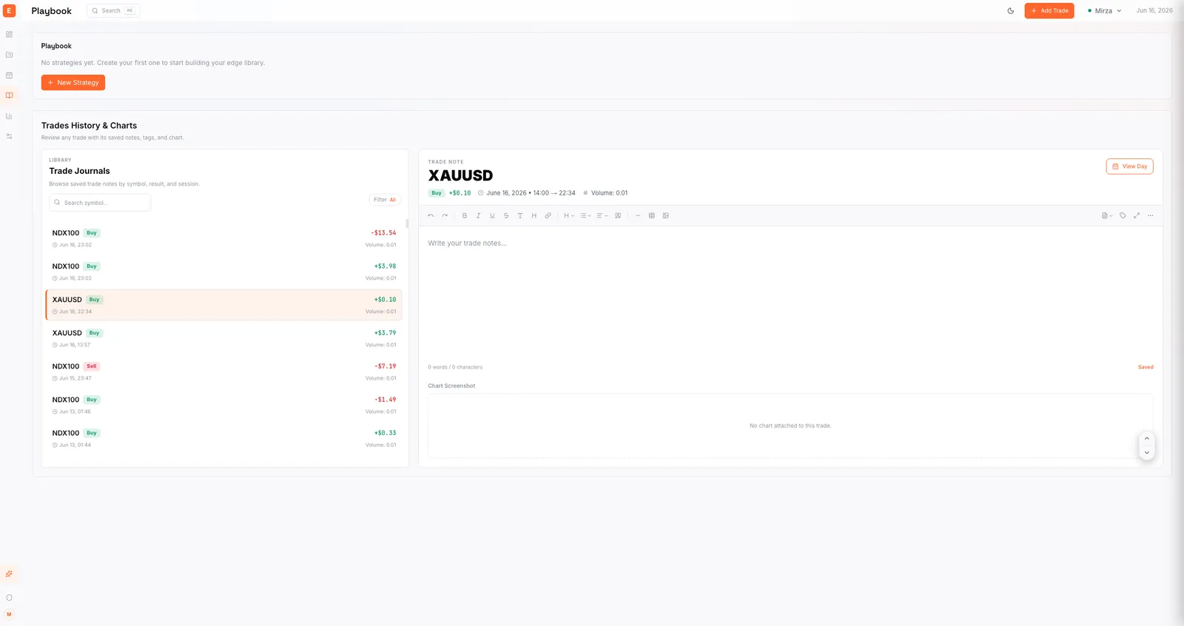The width and height of the screenshot is (1184, 626).
Task: Select NDX100 trade with +$3.98 profit
Action: pos(223,272)
